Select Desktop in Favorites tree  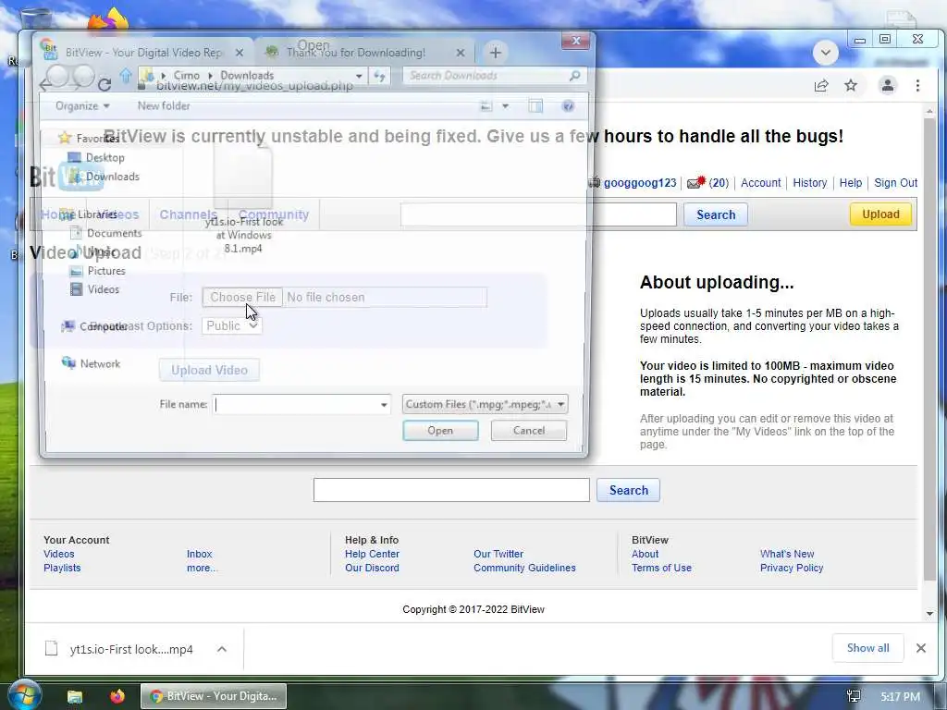pos(105,157)
